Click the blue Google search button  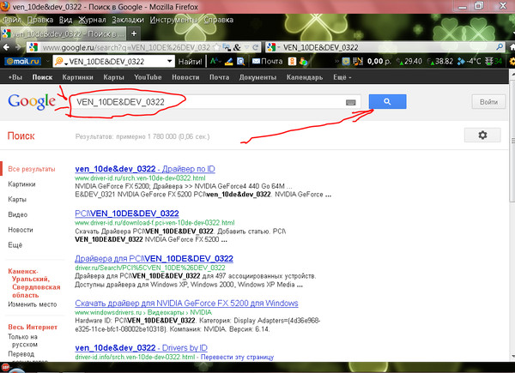[387, 102]
